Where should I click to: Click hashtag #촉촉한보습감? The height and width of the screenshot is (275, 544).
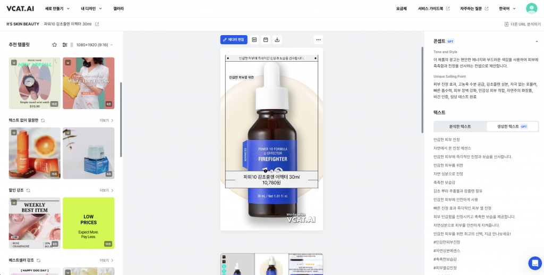click(x=445, y=260)
